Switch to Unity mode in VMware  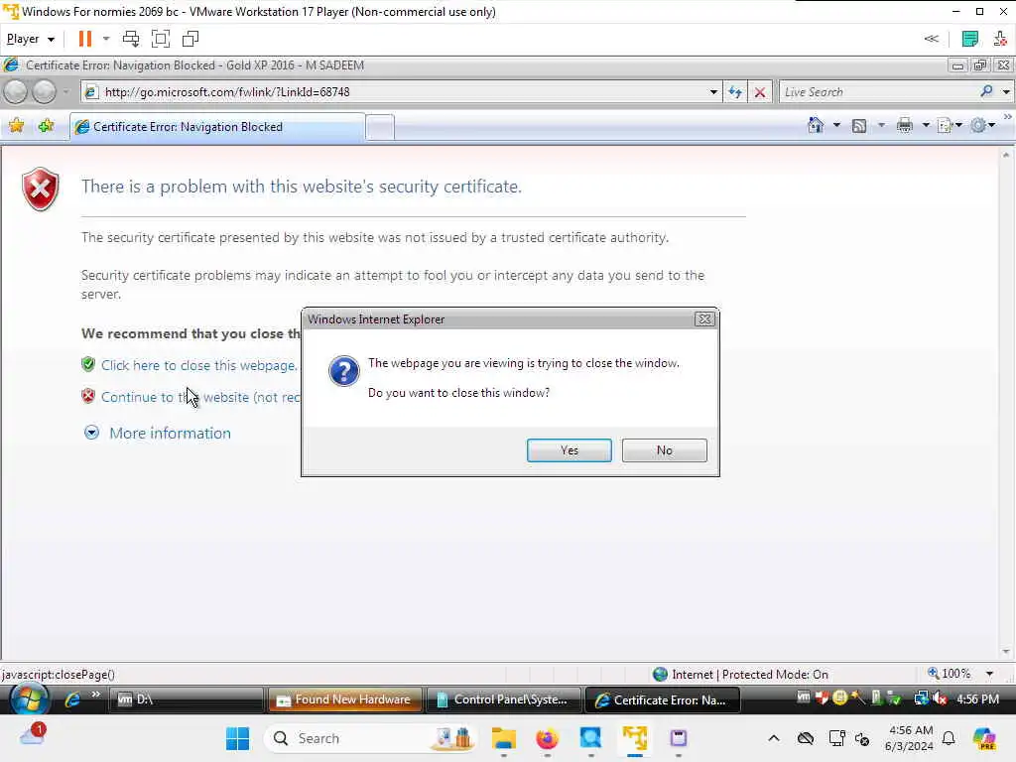190,39
